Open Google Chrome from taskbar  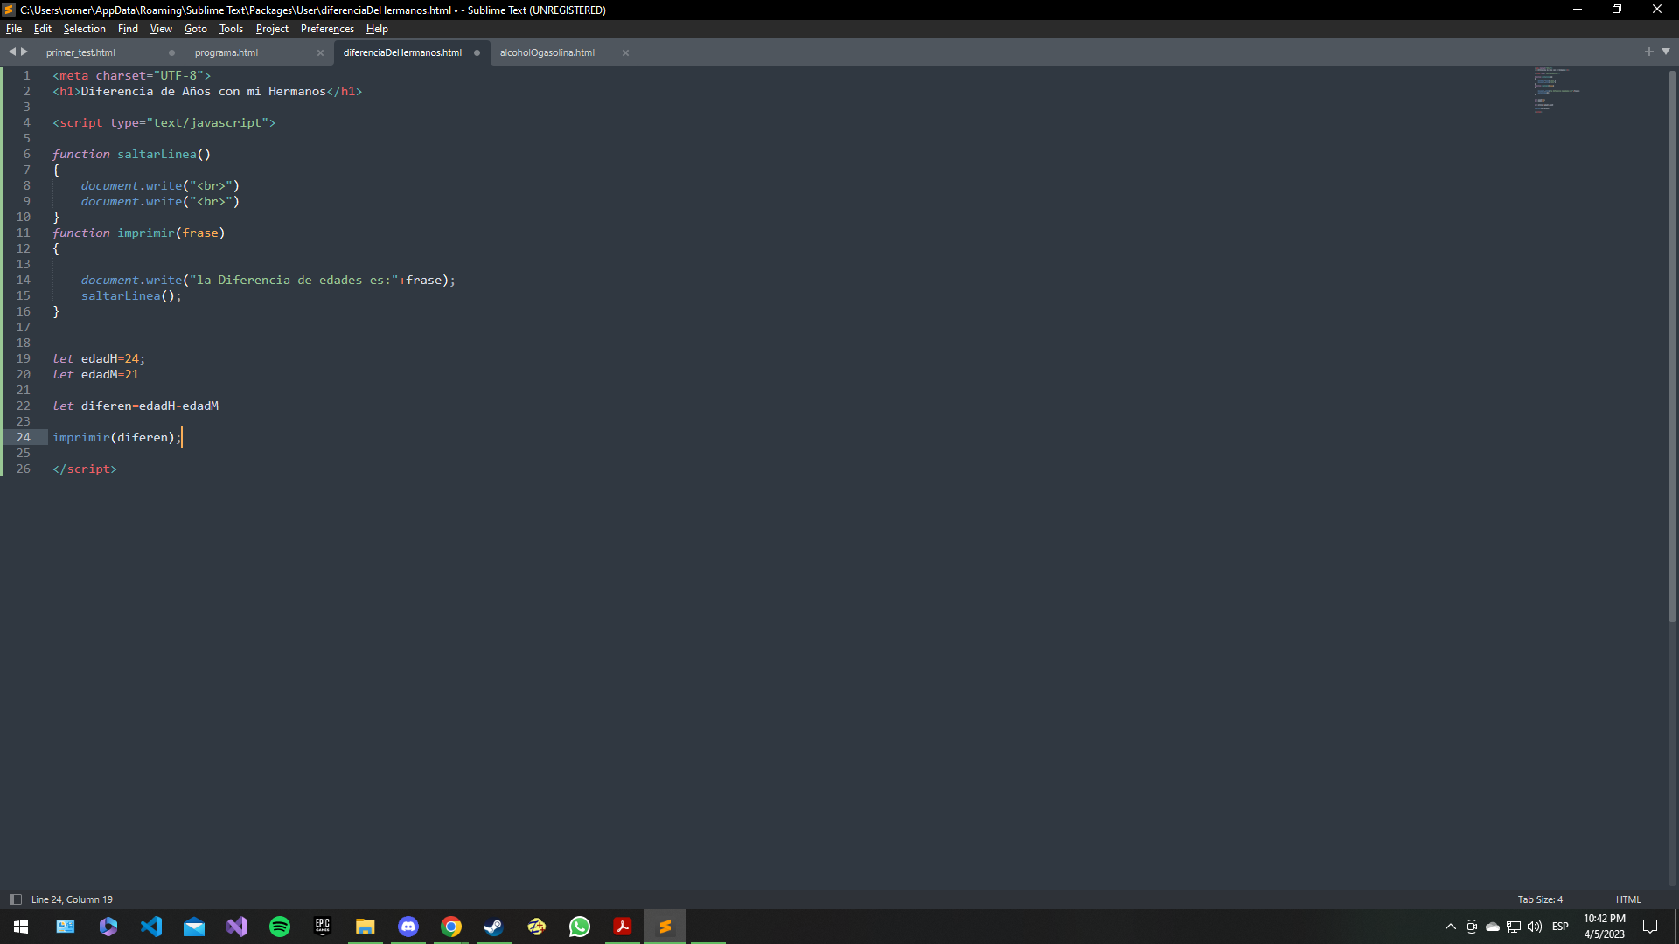451,927
